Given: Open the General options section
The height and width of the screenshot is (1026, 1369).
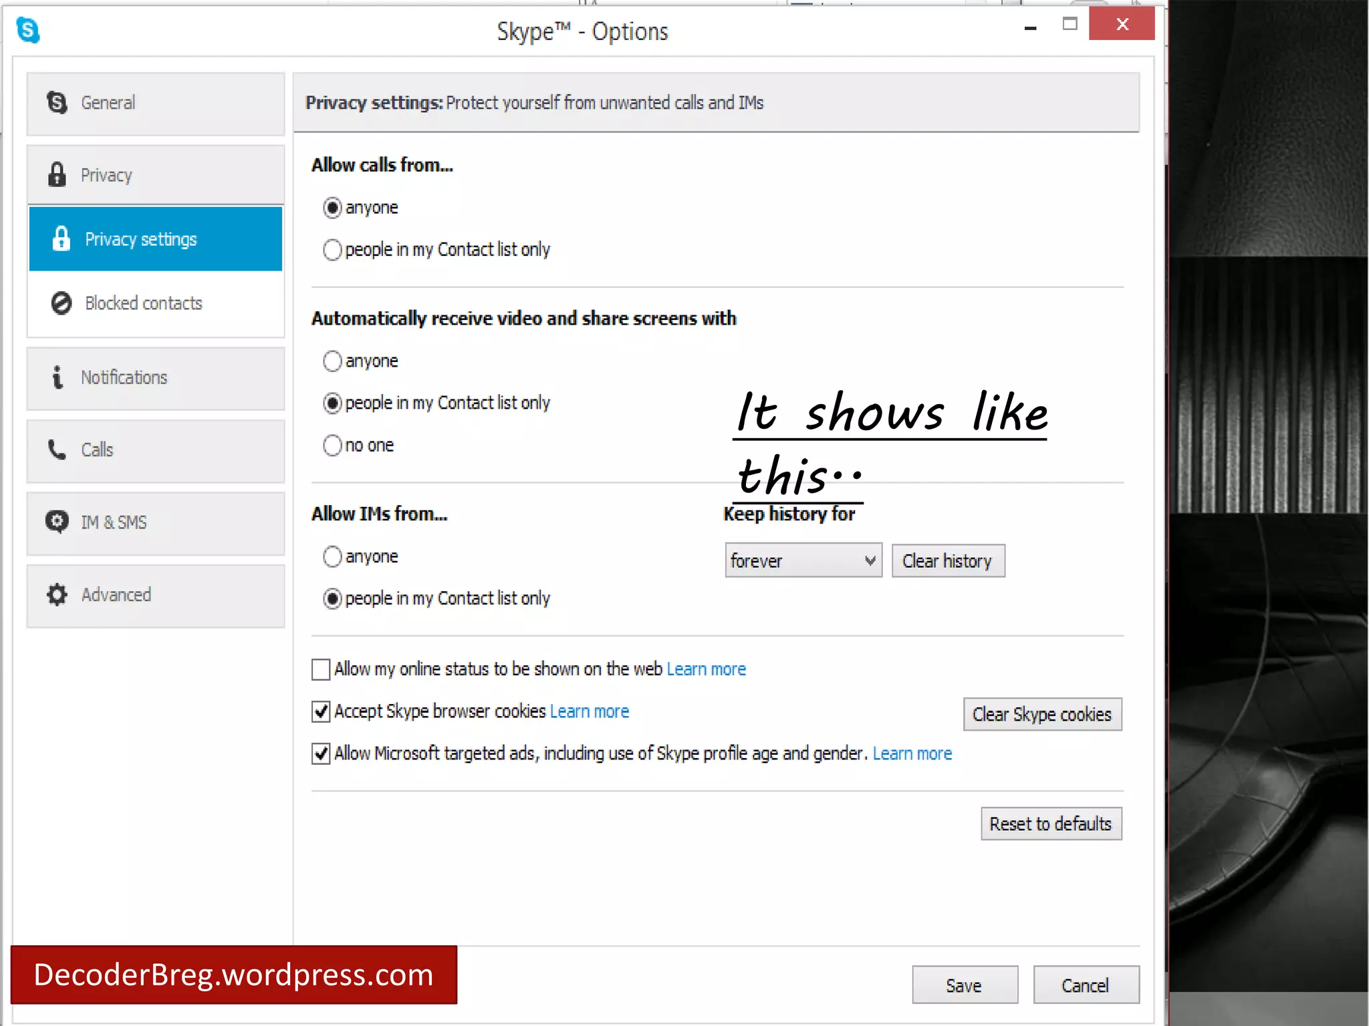Looking at the screenshot, I should click(156, 104).
